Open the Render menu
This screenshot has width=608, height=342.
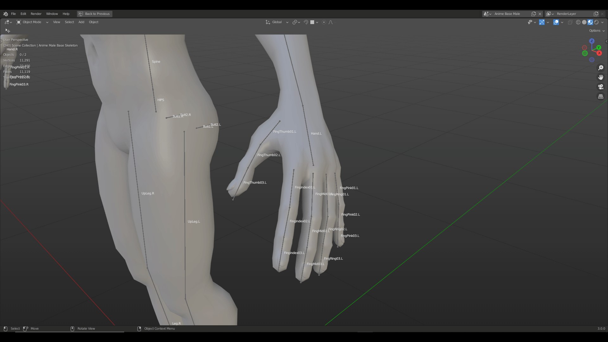click(x=36, y=14)
